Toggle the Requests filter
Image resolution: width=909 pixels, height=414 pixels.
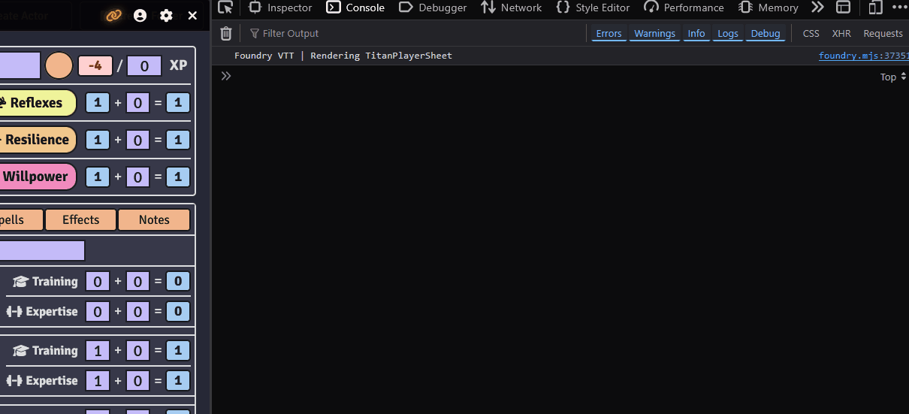883,33
